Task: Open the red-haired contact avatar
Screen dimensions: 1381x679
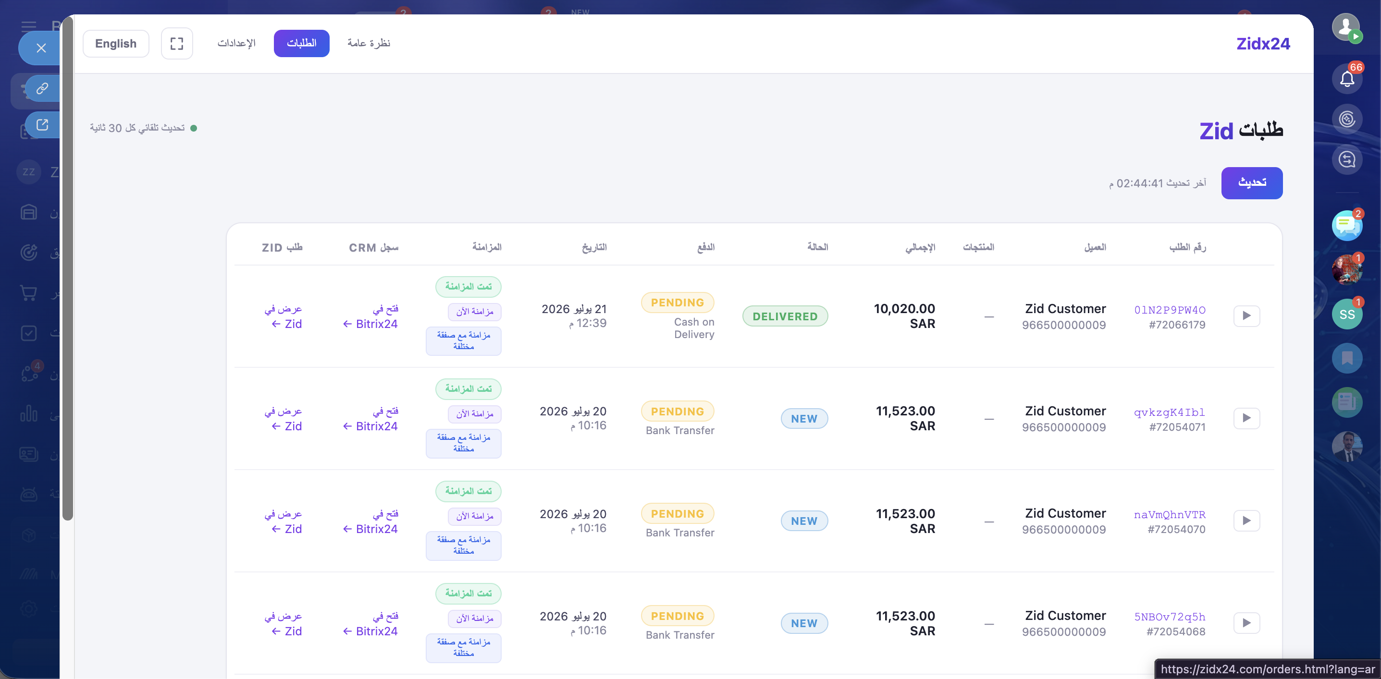Action: (x=1347, y=269)
